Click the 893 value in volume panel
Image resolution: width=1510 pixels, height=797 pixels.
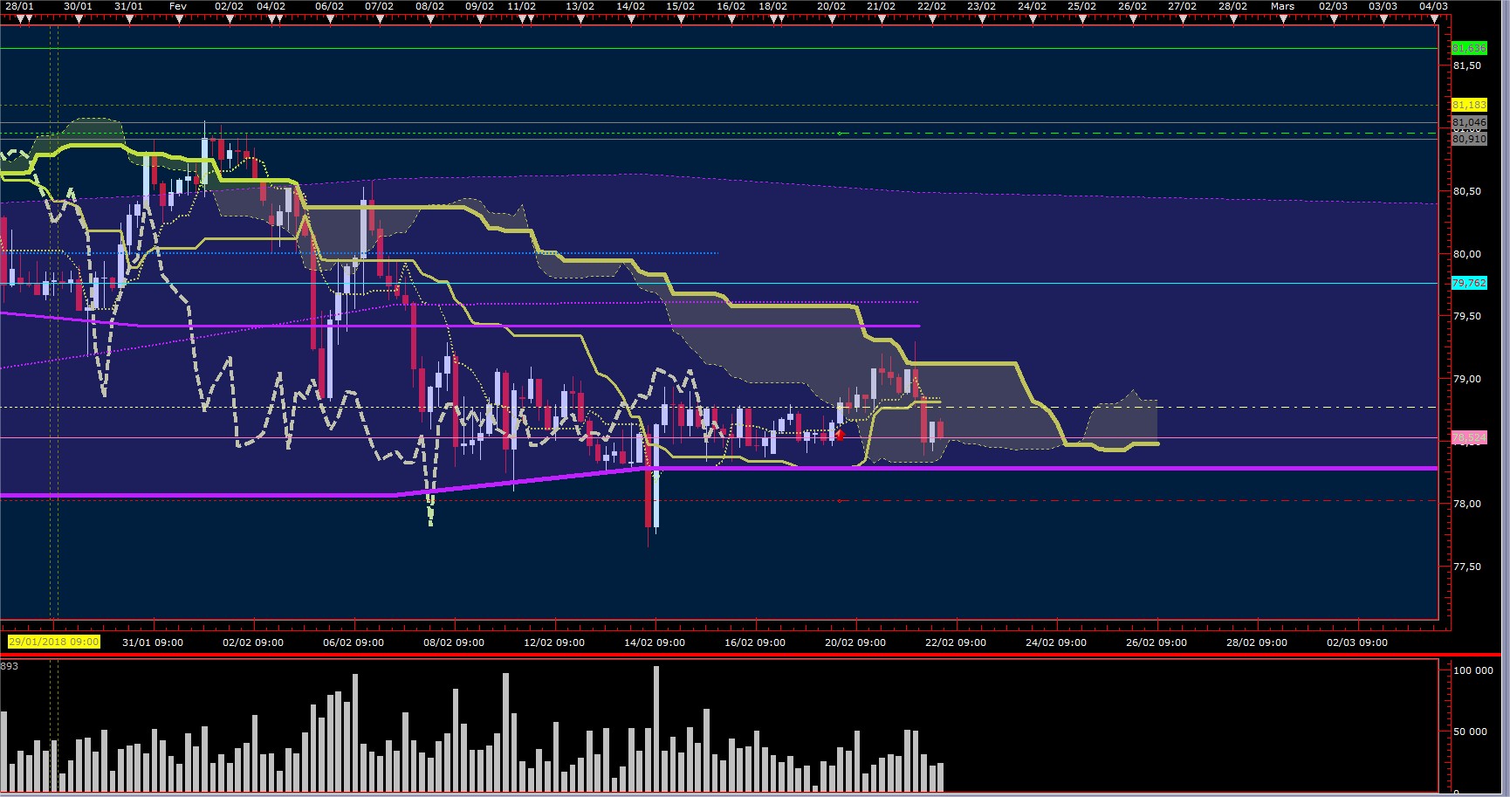pyautogui.click(x=10, y=666)
